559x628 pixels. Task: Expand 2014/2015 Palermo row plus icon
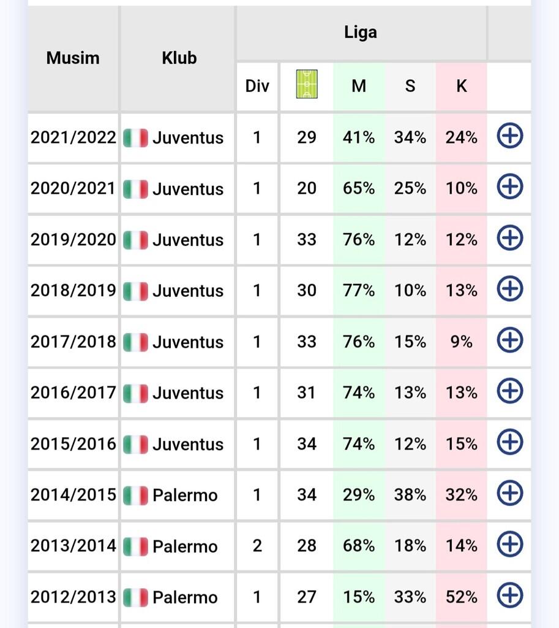(x=509, y=493)
